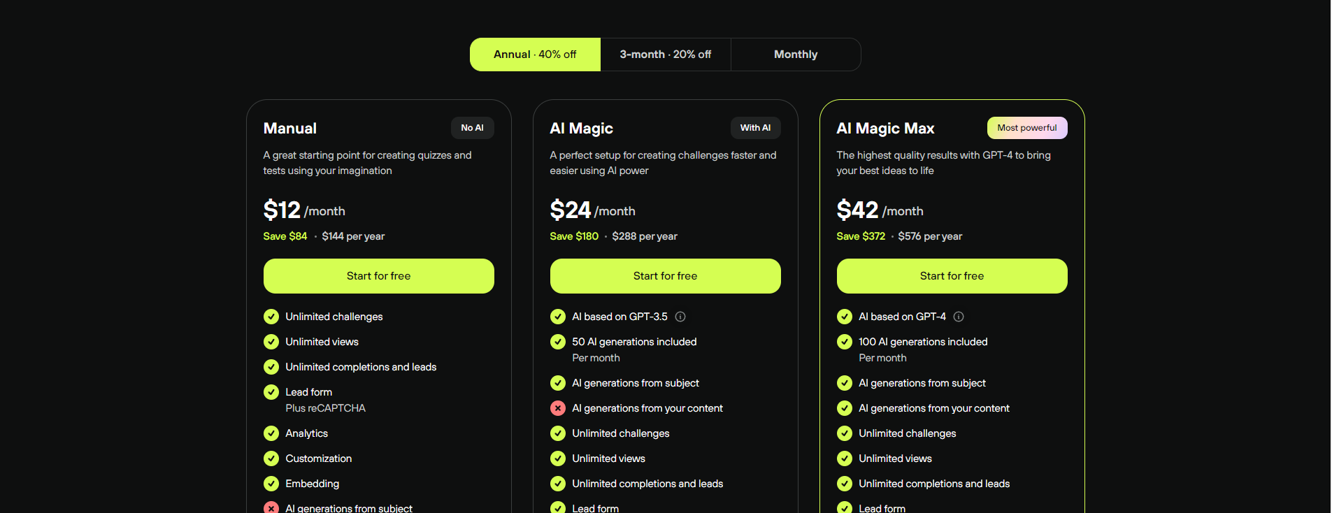Click check icon beside 50 AI generations included
1332x513 pixels.
click(x=558, y=342)
